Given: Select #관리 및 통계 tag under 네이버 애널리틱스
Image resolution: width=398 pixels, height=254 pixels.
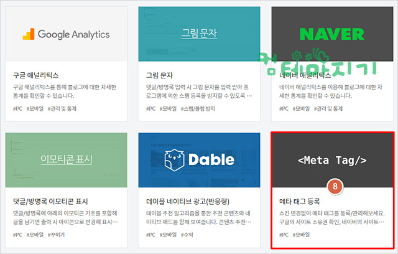Looking at the screenshot, I should 328,109.
